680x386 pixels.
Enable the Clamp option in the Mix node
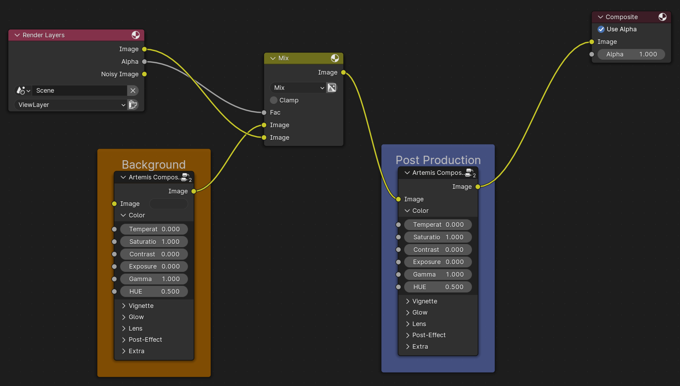pos(274,100)
